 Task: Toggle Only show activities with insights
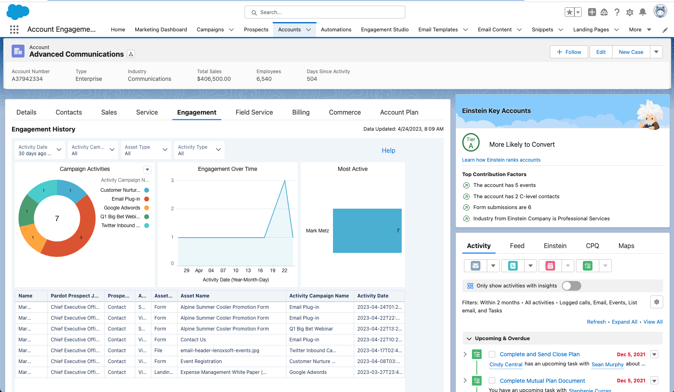571,286
